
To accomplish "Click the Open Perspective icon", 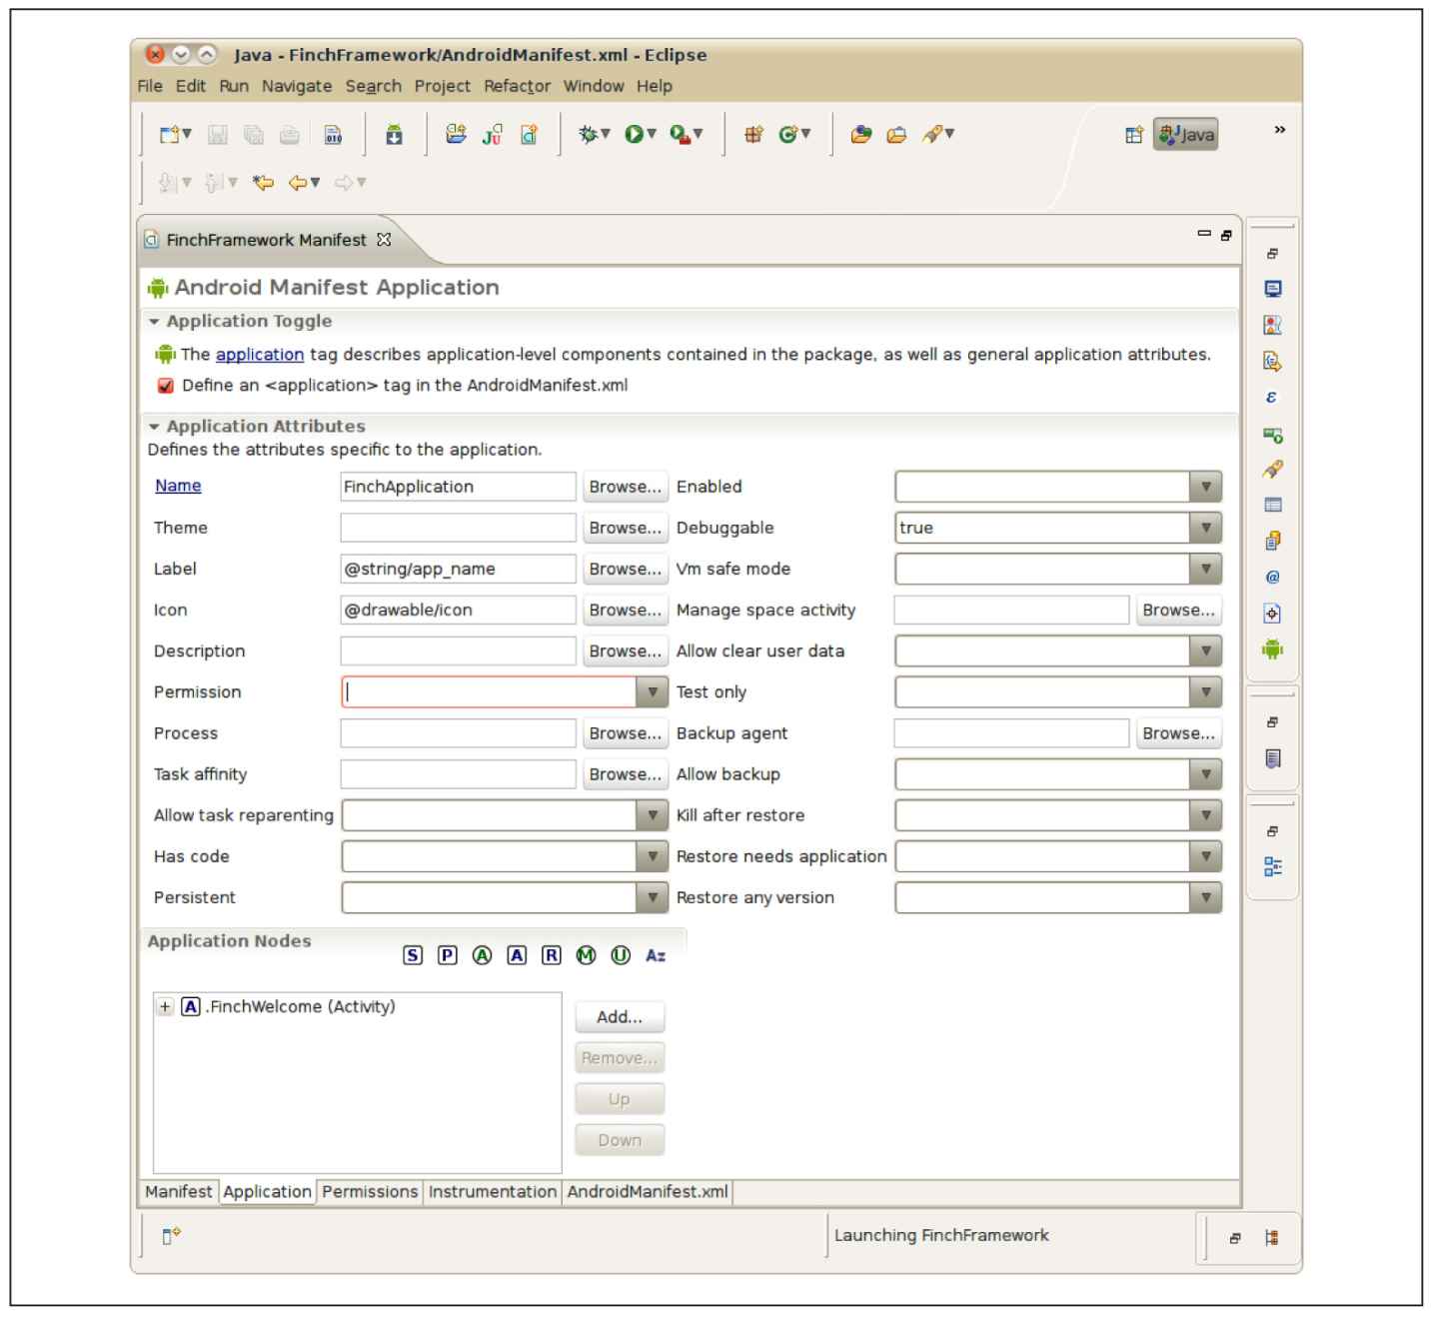I will (x=1134, y=135).
